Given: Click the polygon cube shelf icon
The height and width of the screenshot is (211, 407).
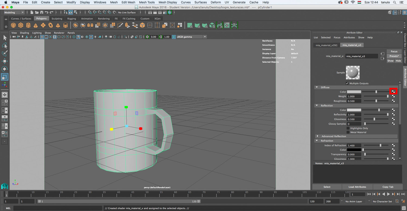Looking at the screenshot, I should (21, 25).
